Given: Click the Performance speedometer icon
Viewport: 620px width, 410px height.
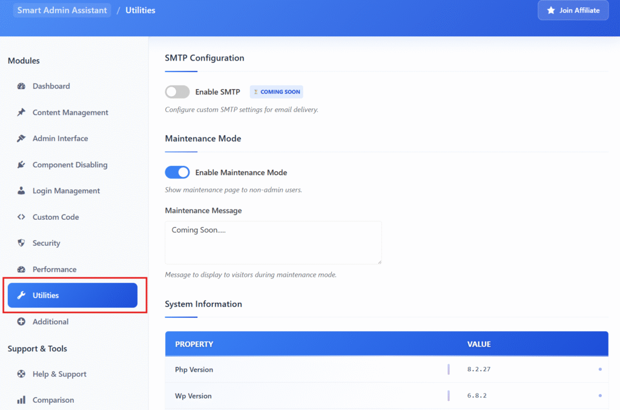Looking at the screenshot, I should tap(21, 269).
